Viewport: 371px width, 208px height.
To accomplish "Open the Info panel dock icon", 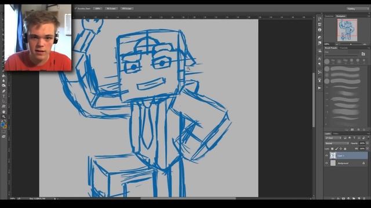I will [x=319, y=30].
